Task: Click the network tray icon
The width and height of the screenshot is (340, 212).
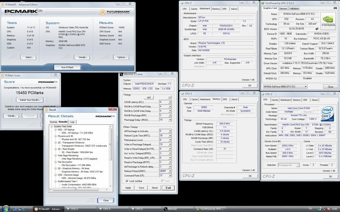Action: [x=325, y=209]
